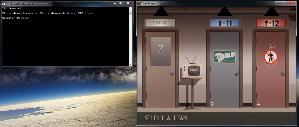Maximize the DrawOtherModels console window
The image size is (299, 127).
[x=120, y=3]
